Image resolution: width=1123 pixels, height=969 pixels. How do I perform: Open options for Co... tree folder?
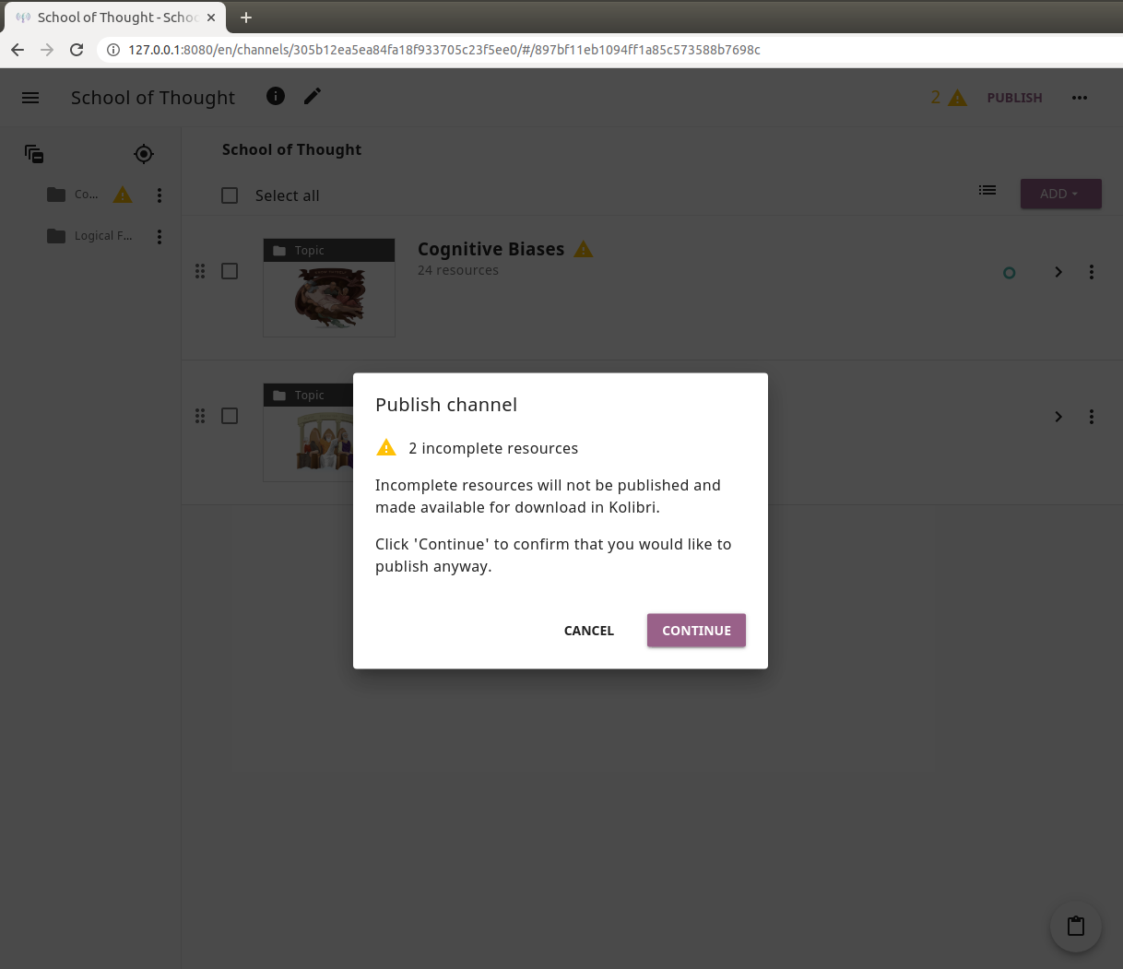[160, 195]
